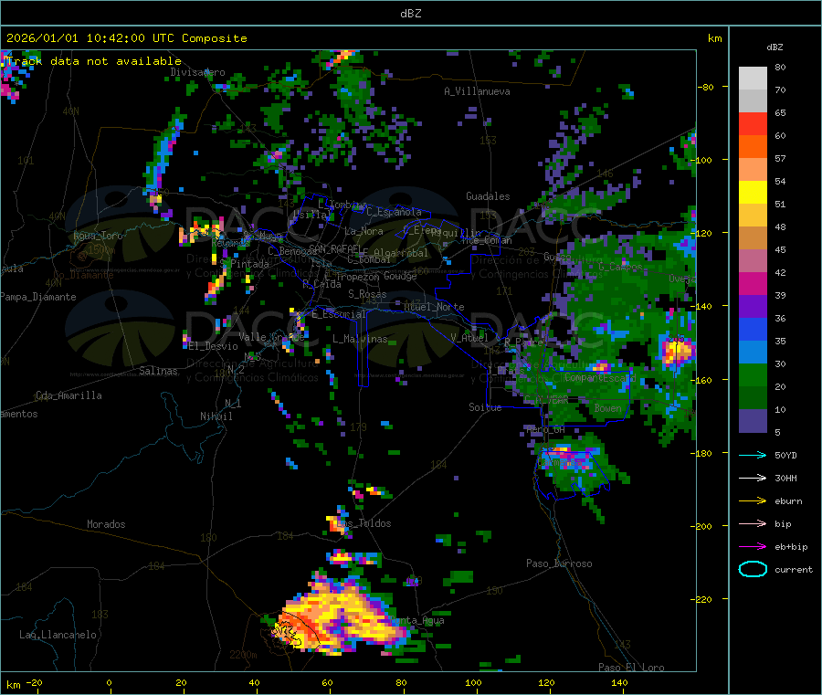
Task: Click the 'S_Rosas' place label
Action: pos(367,294)
